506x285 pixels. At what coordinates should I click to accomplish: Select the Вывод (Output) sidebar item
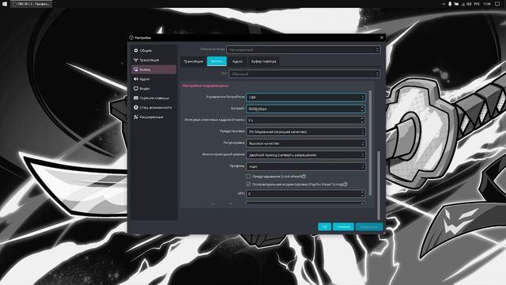pos(154,70)
